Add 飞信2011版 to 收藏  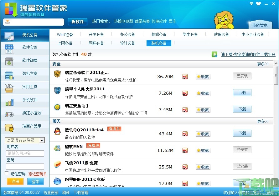coord(203,167)
